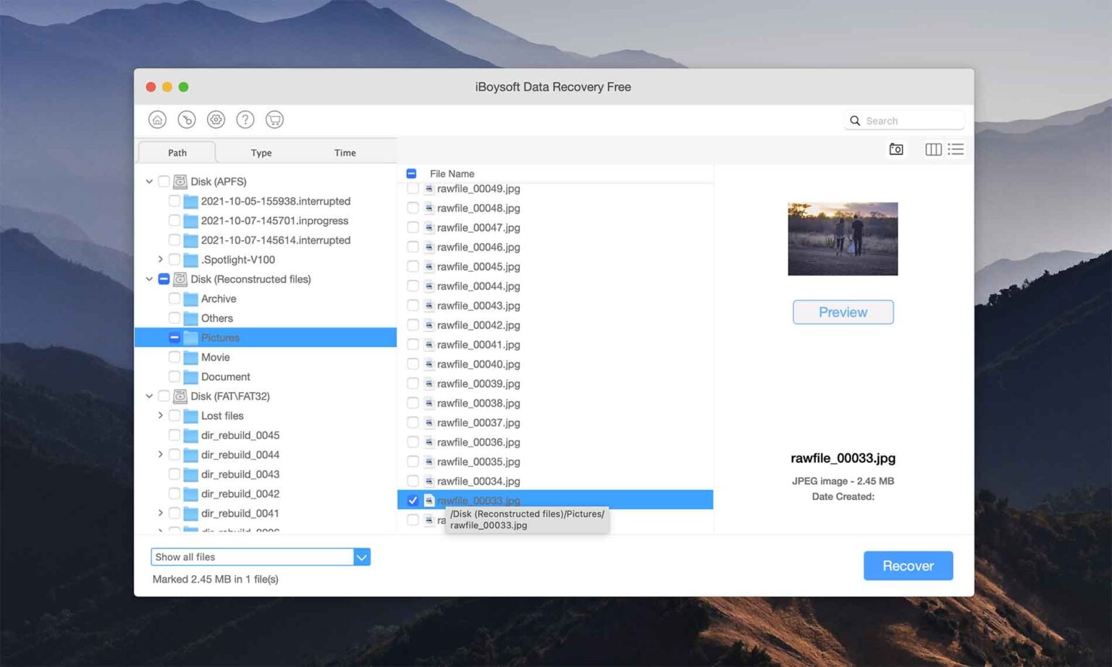Click the Recover button
Image resolution: width=1112 pixels, height=667 pixels.
(x=908, y=566)
